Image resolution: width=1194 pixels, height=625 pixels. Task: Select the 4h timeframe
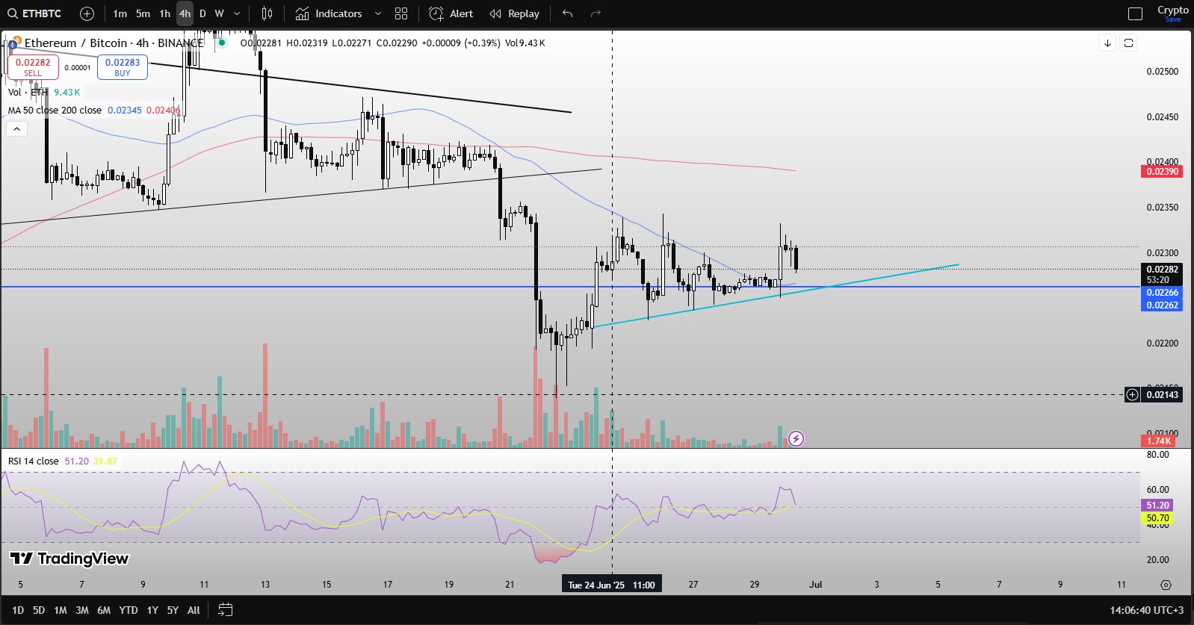[x=185, y=13]
